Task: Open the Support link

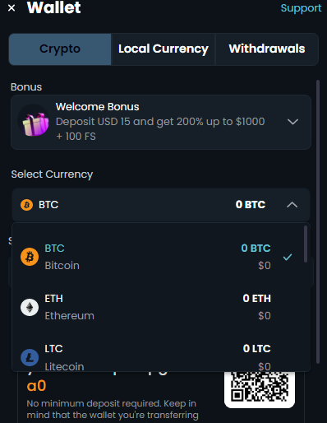Action: (x=301, y=8)
